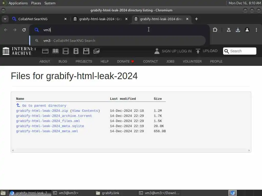The image size is (262, 196).
Task: Open the tab search dropdown arrow
Action: click(5, 19)
